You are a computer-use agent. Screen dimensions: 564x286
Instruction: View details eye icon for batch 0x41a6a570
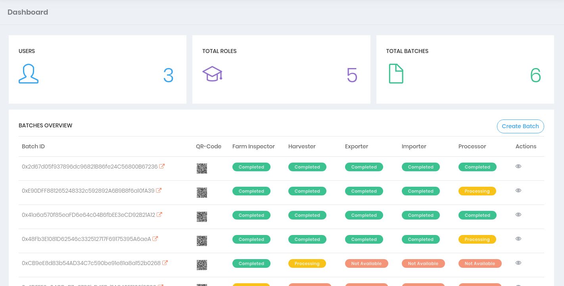pos(518,215)
